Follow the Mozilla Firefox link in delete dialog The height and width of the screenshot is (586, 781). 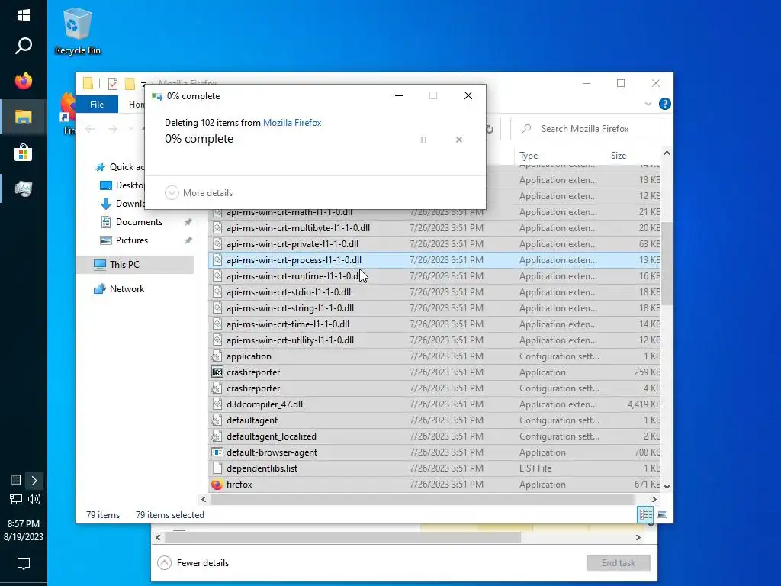coord(292,123)
